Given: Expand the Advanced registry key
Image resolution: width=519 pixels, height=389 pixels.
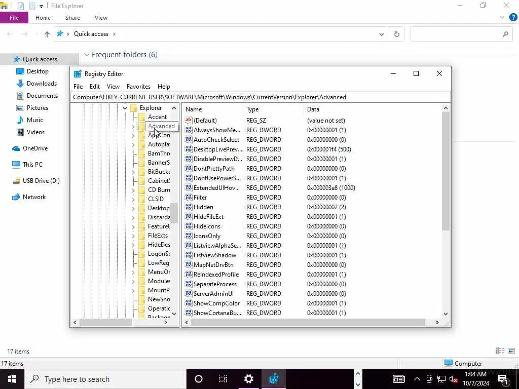Looking at the screenshot, I should (133, 126).
